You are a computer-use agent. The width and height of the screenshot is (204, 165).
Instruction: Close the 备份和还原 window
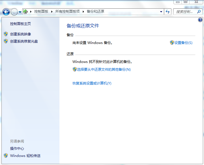196,2
